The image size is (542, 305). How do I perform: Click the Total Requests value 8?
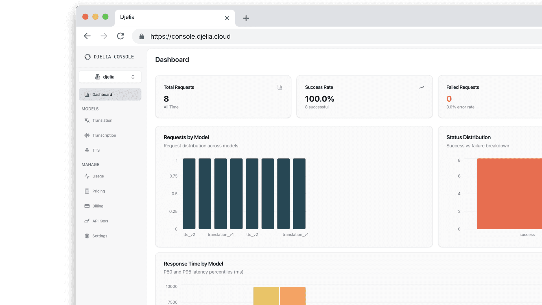point(166,99)
